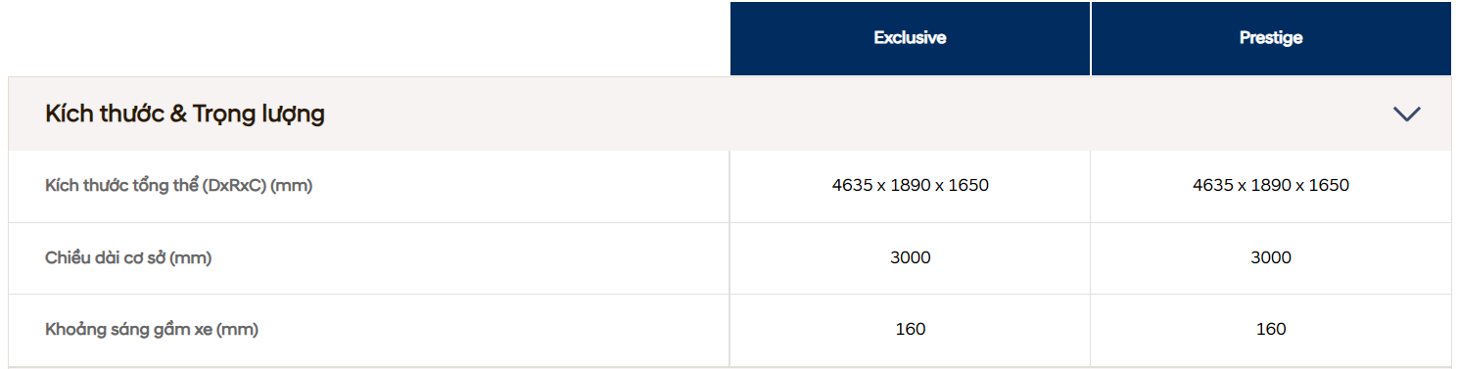Click the Khoảng sáng gầm xe table row
1458x369 pixels.
pyautogui.click(x=729, y=330)
